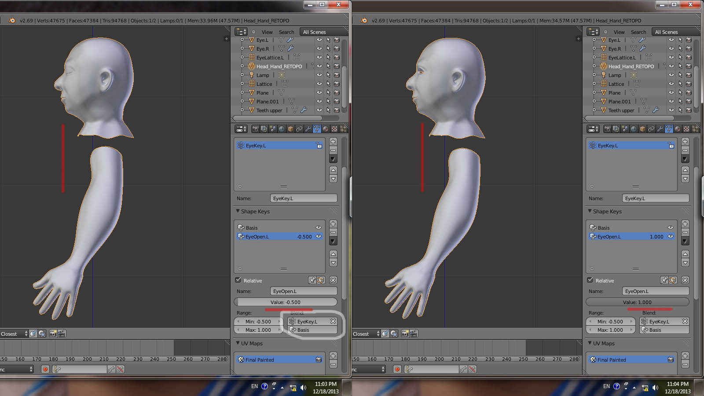The height and width of the screenshot is (396, 704).
Task: Click Final Painted UV render camera icon, left window
Action: (x=319, y=359)
